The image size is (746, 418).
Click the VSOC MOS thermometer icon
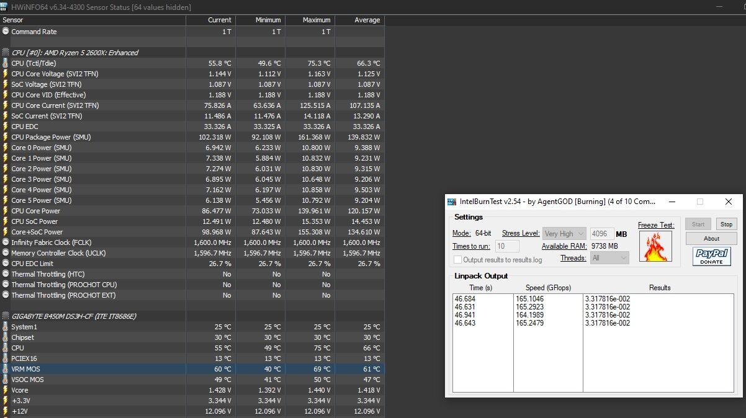click(x=6, y=380)
